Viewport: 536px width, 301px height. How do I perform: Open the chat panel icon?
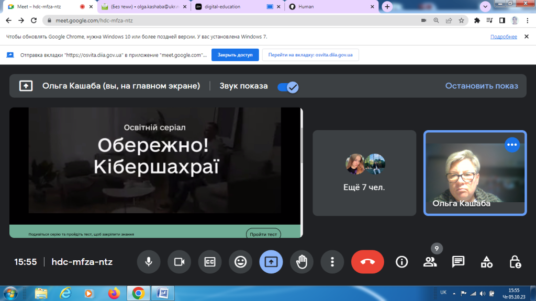[x=458, y=262]
